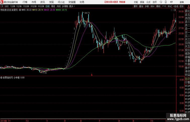190x122 pixels.
Task: Click the 特锐德(日线 前复权) chart title
Action: [9, 10]
